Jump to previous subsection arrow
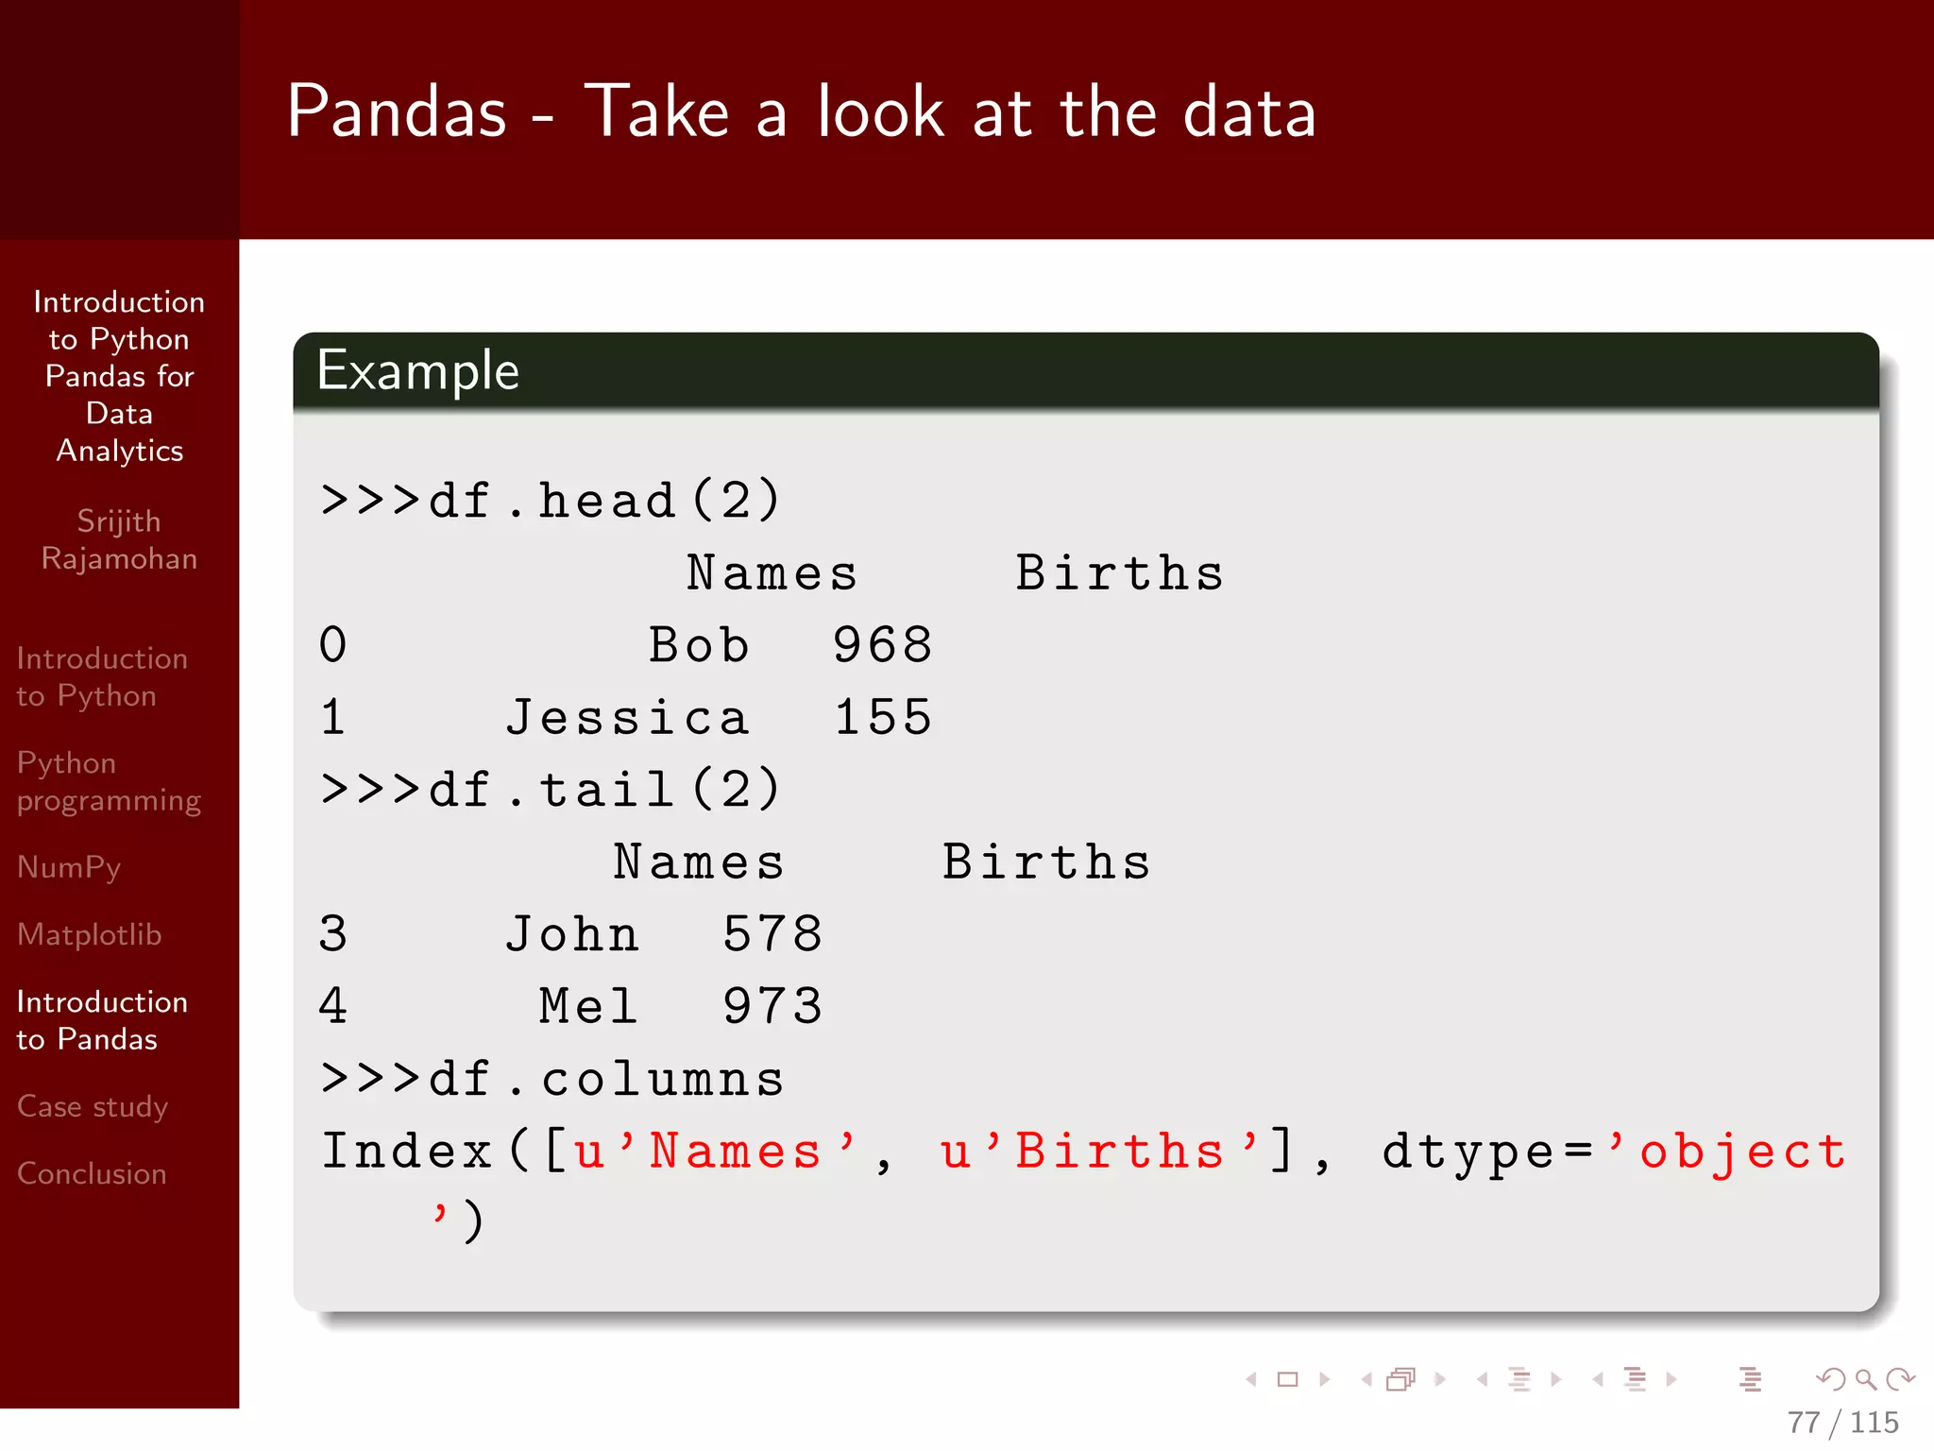Image resolution: width=1934 pixels, height=1451 pixels. coord(1483,1380)
